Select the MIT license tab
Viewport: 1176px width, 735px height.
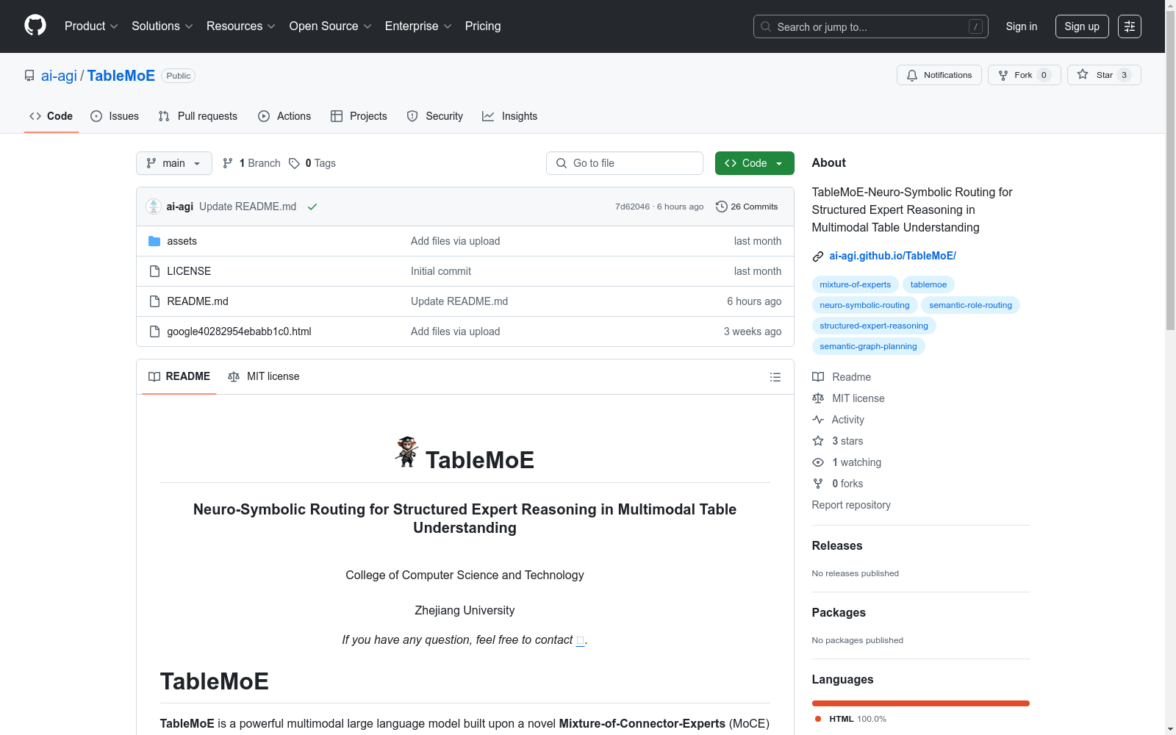(264, 376)
